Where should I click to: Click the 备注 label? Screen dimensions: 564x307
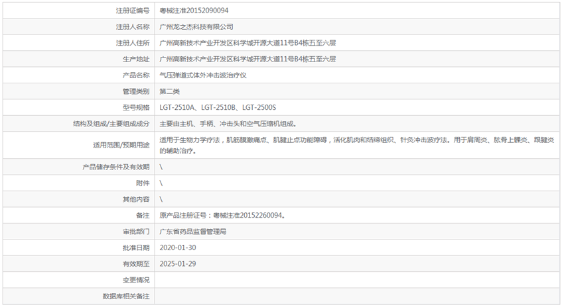(143, 216)
